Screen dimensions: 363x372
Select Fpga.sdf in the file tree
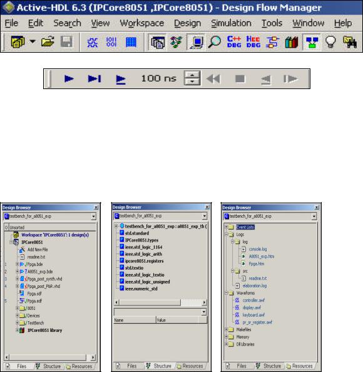click(x=34, y=294)
